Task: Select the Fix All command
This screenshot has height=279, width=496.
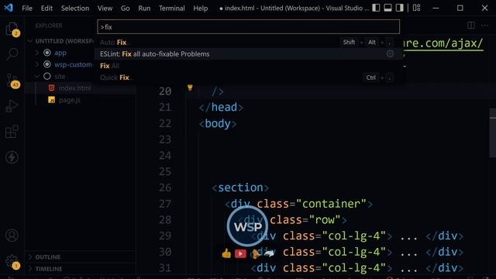Action: coord(248,65)
